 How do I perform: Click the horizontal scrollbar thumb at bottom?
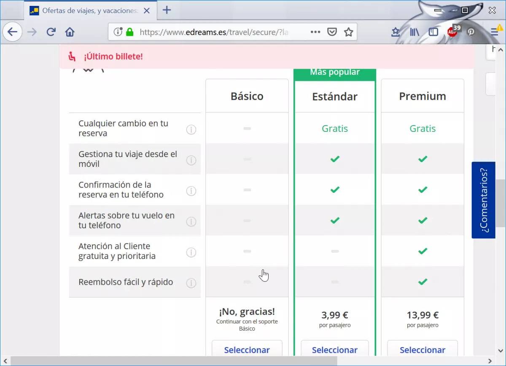click(x=174, y=361)
